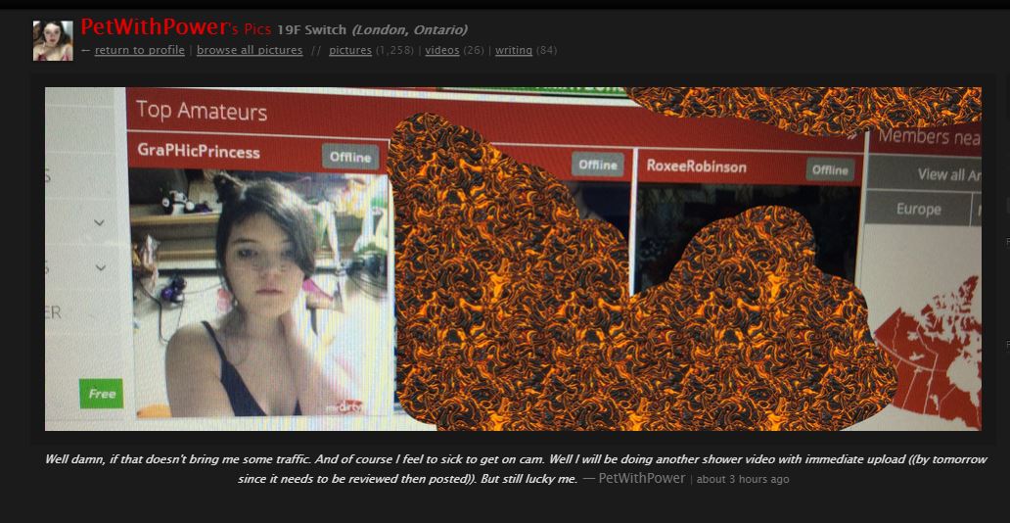Click the PetWithPower username heading
Viewport: 1010px width, 523px height.
tap(155, 27)
